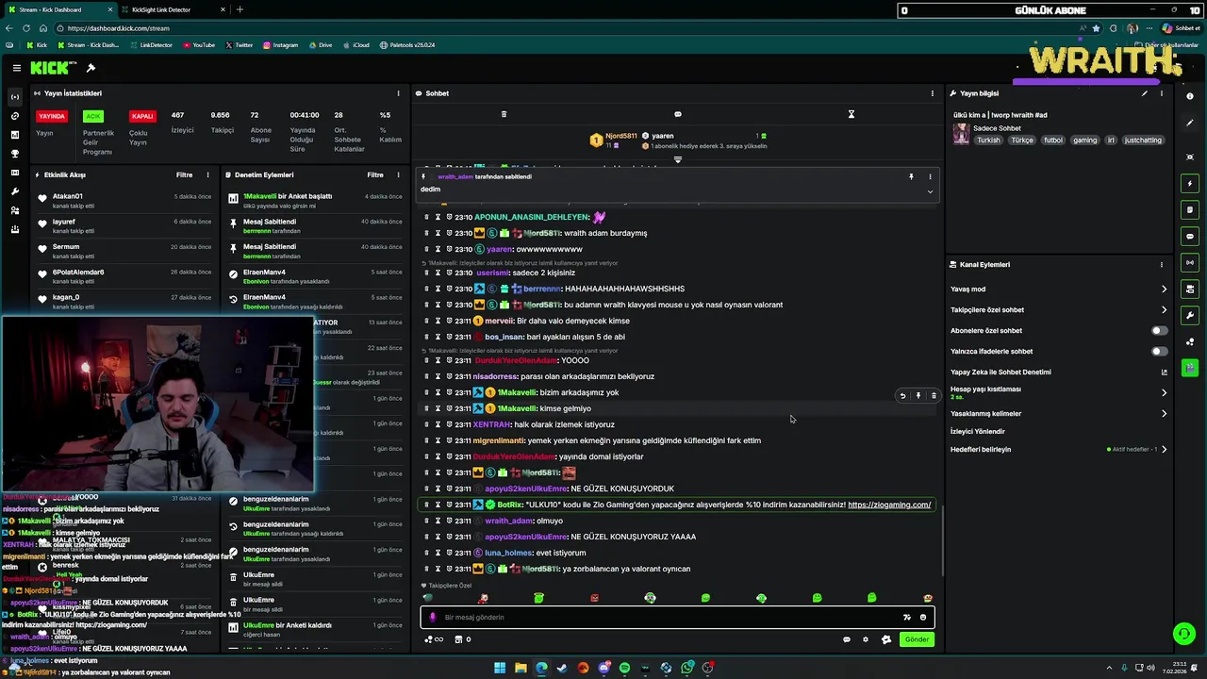Click the wrench icon in right rail
Viewport: 1207px width, 679px height.
1190,315
